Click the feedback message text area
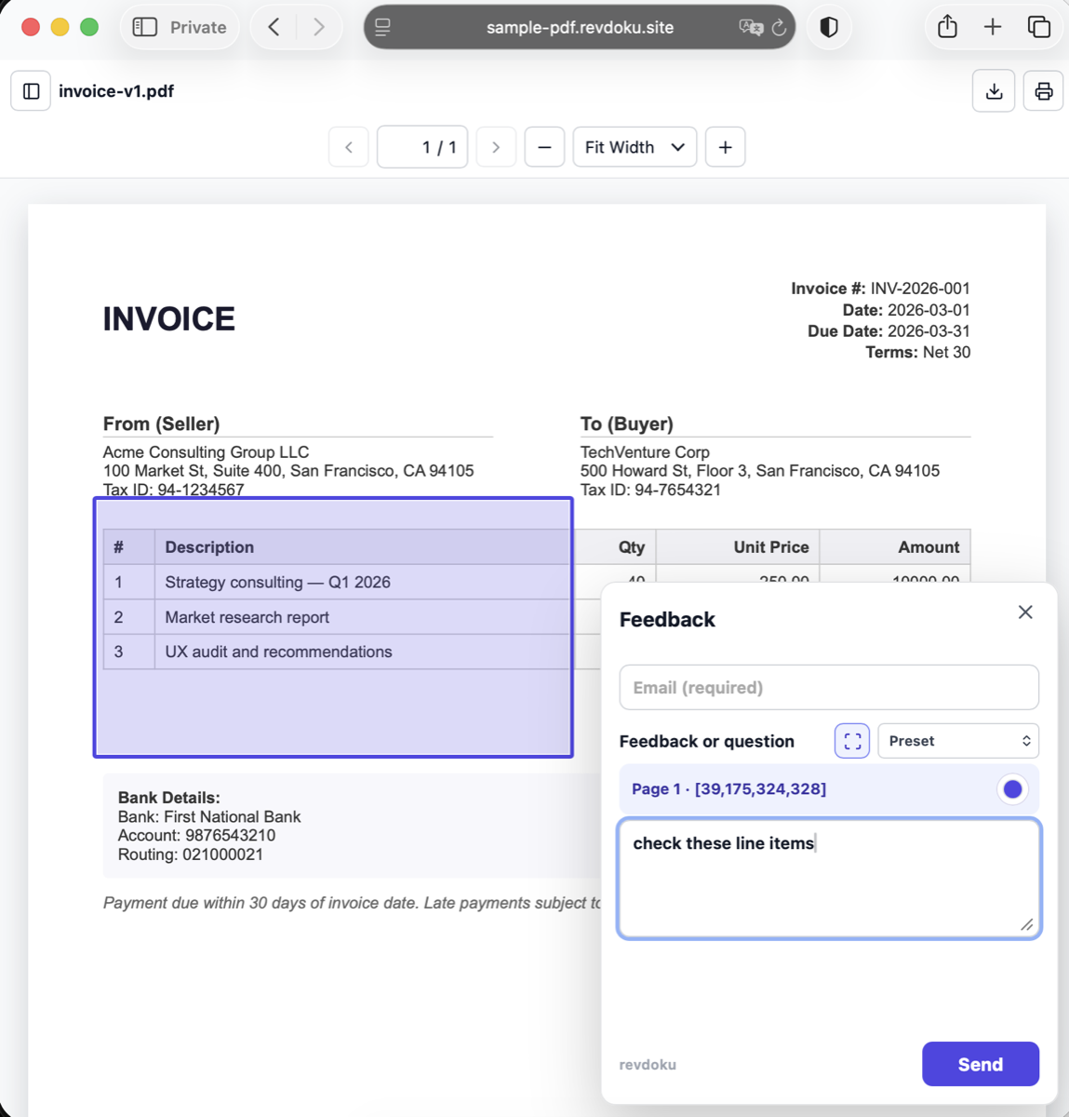This screenshot has height=1117, width=1069. coord(829,878)
